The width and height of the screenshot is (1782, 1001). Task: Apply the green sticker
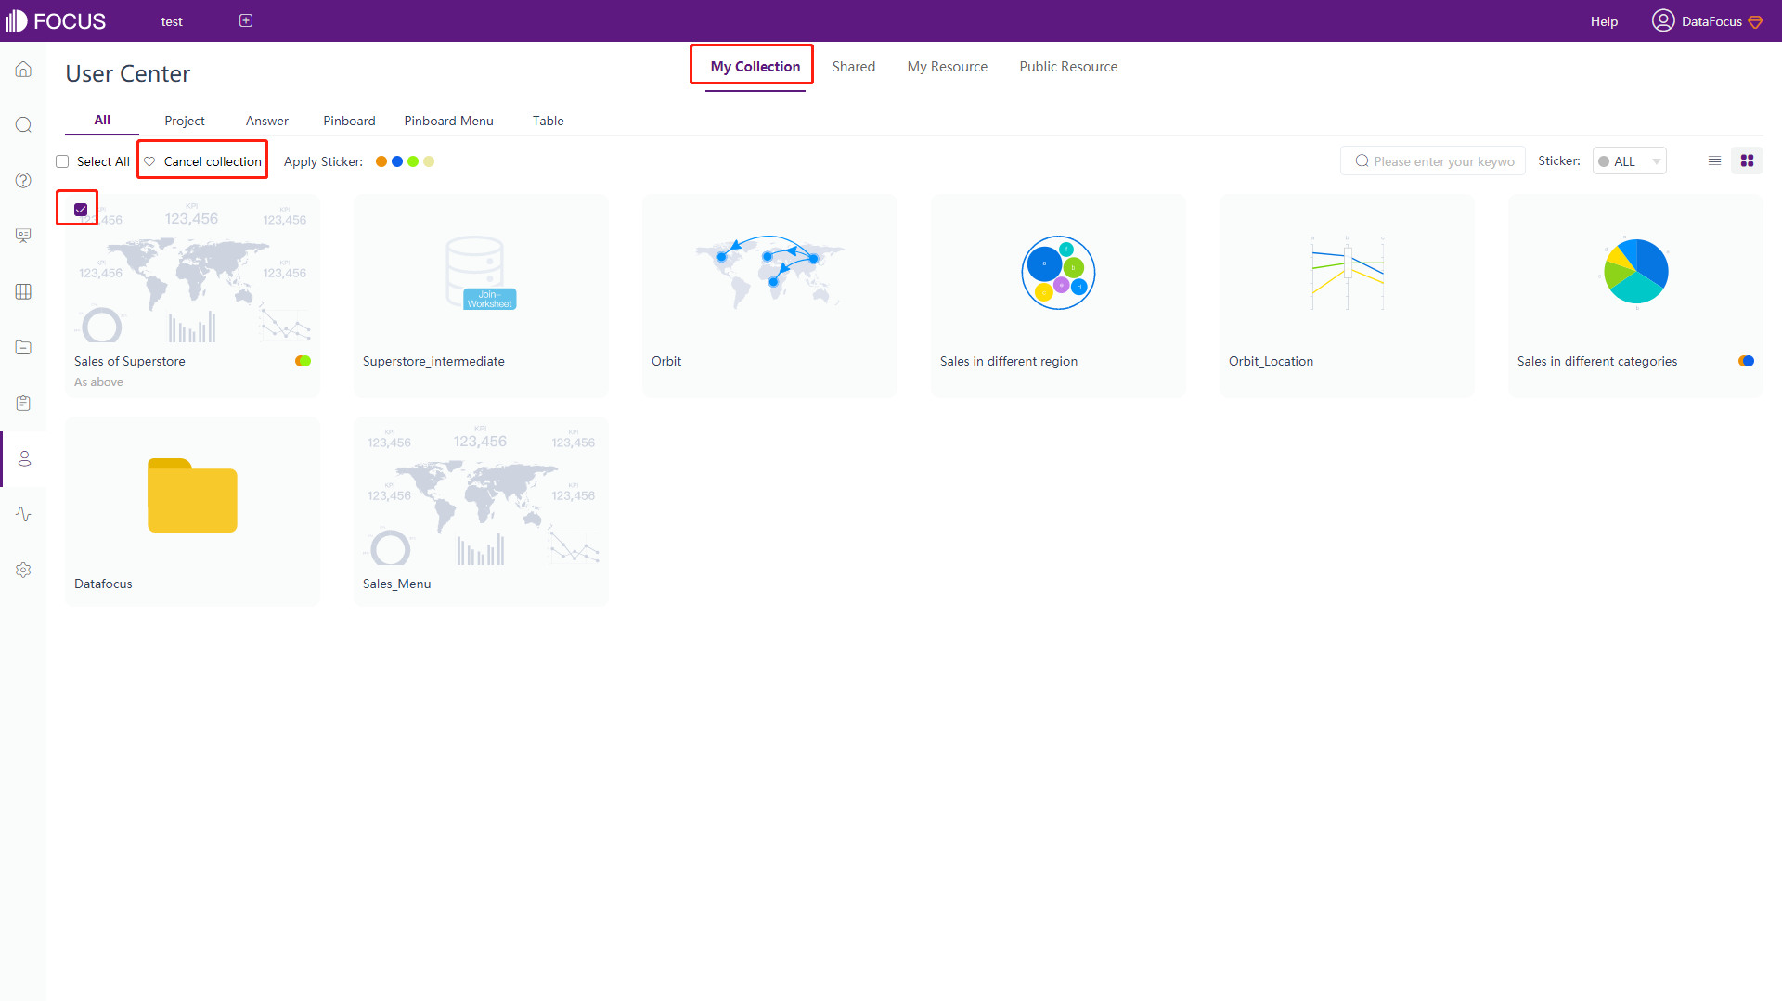413,161
